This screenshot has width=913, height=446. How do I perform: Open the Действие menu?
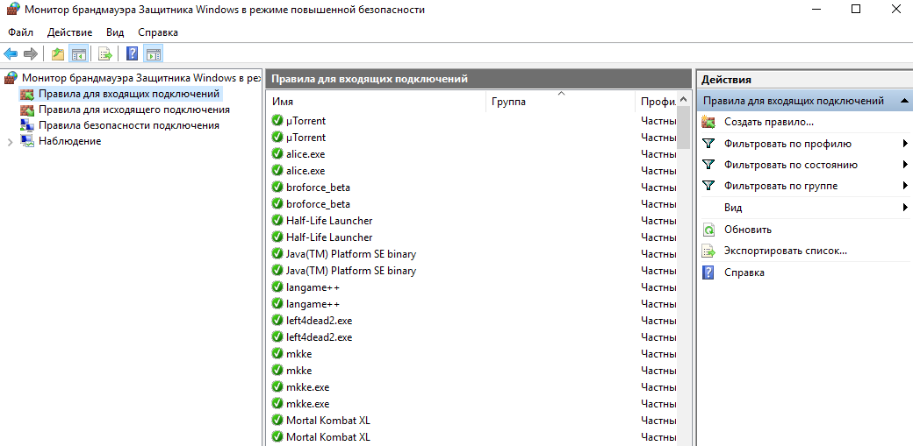pyautogui.click(x=70, y=32)
